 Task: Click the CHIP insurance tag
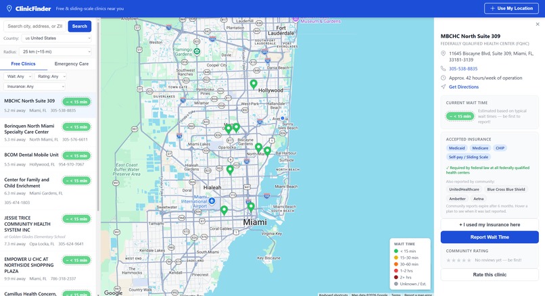[x=500, y=148]
